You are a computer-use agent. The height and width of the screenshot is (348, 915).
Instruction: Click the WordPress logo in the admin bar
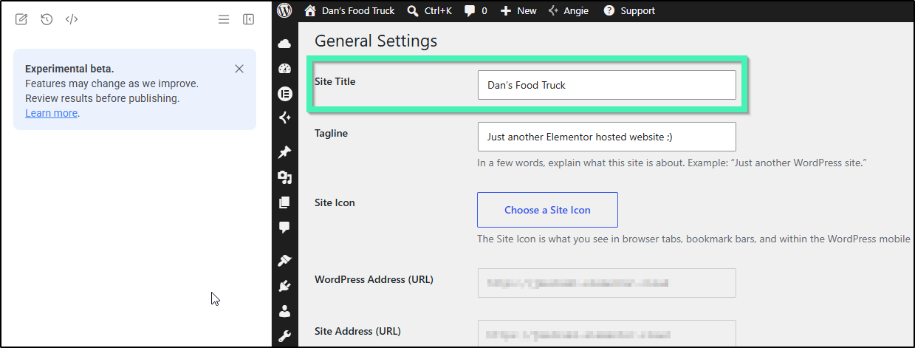pyautogui.click(x=285, y=10)
